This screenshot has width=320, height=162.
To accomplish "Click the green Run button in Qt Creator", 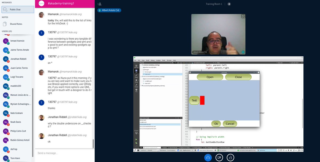I will (x=136, y=139).
